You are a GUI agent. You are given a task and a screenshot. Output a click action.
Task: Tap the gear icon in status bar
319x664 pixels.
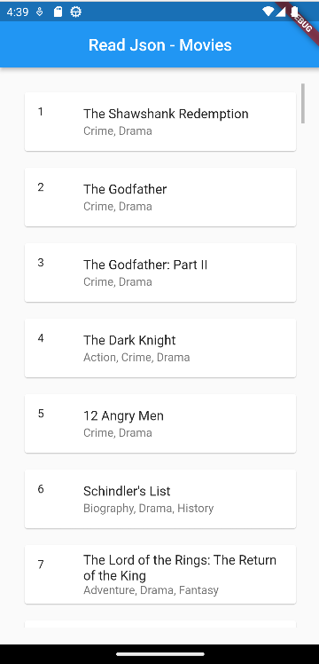pyautogui.click(x=75, y=12)
